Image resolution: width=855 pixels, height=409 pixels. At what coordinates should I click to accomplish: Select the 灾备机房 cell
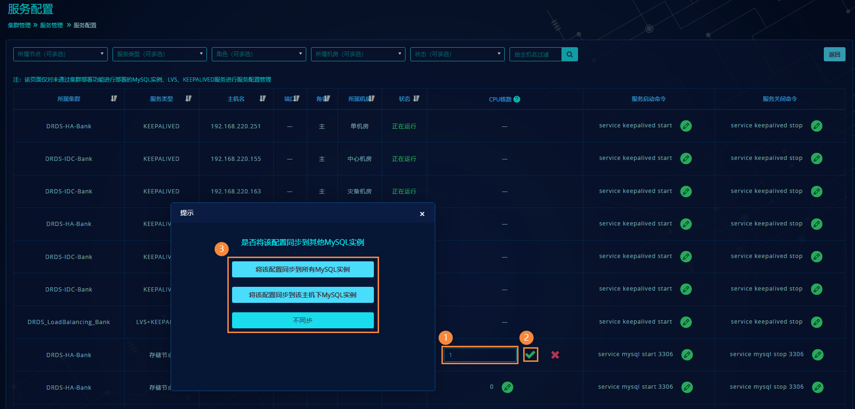[360, 192]
